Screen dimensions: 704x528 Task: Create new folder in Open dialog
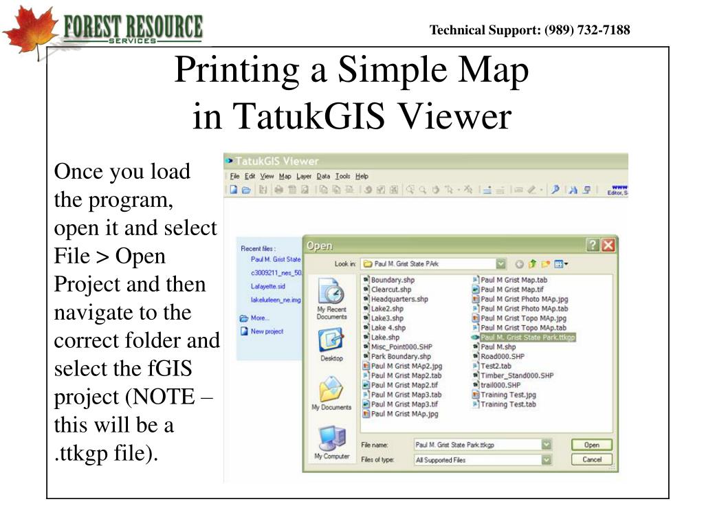click(x=545, y=264)
